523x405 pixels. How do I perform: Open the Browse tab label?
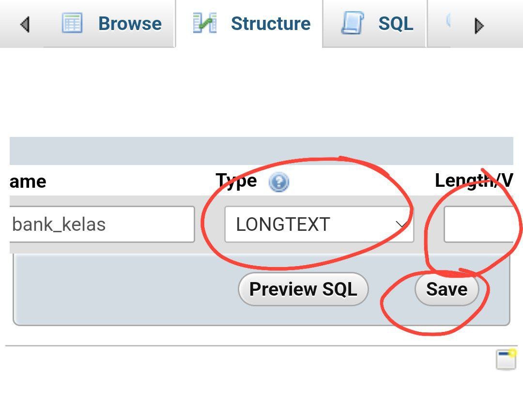point(130,24)
